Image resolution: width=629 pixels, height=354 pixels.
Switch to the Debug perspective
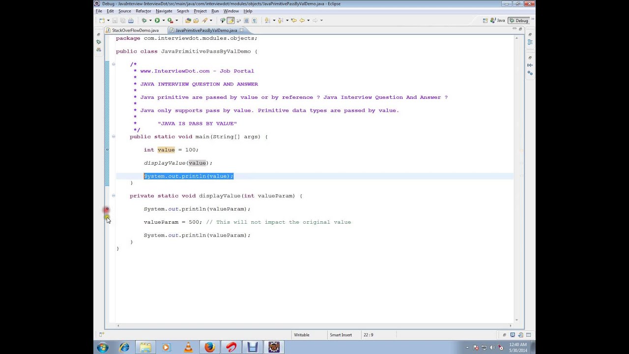coord(518,20)
